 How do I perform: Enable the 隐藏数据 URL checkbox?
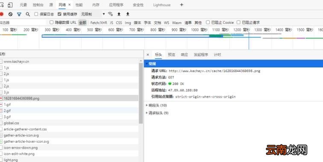(52, 22)
